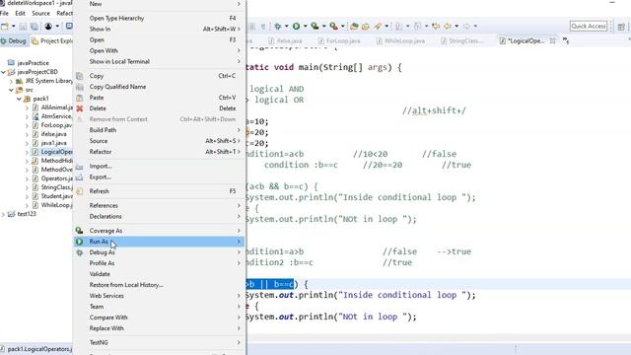Click the Coverage run icon in toolbar
631x355 pixels.
point(315,27)
